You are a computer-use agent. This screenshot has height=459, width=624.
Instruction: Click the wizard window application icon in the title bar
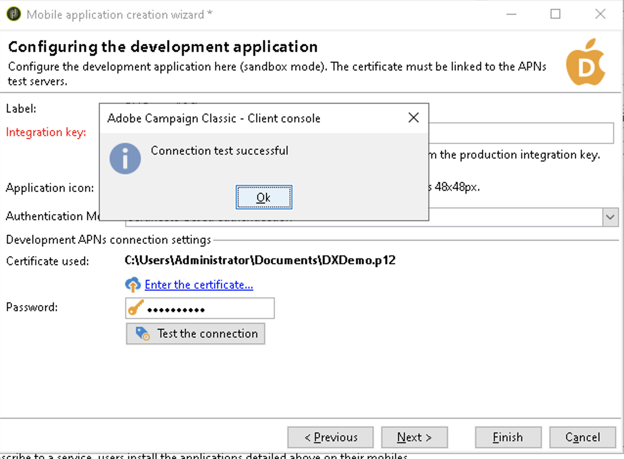point(13,14)
